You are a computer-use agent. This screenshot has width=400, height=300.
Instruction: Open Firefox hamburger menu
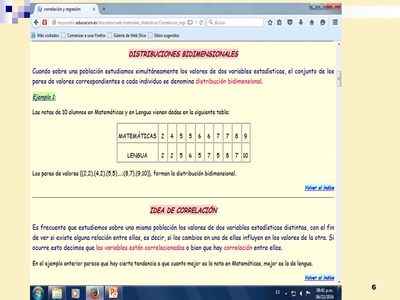[335, 22]
